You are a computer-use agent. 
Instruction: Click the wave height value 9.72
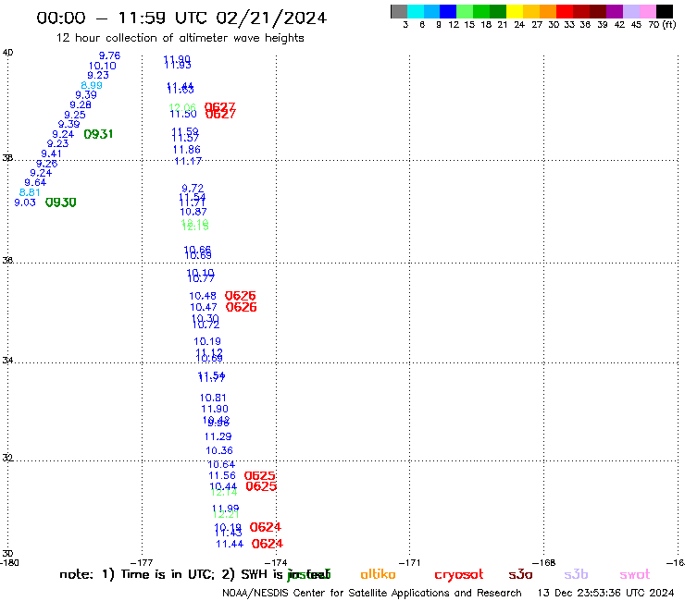tap(193, 188)
